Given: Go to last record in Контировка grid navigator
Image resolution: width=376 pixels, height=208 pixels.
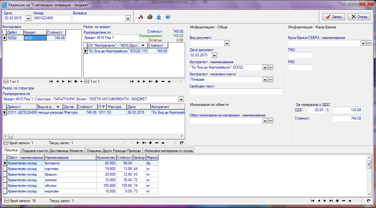Looking at the screenshot, I should click(x=70, y=82).
